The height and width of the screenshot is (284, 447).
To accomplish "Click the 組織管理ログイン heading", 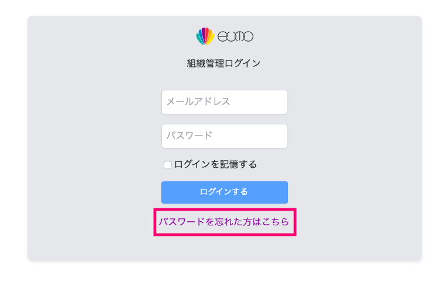I will 223,63.
